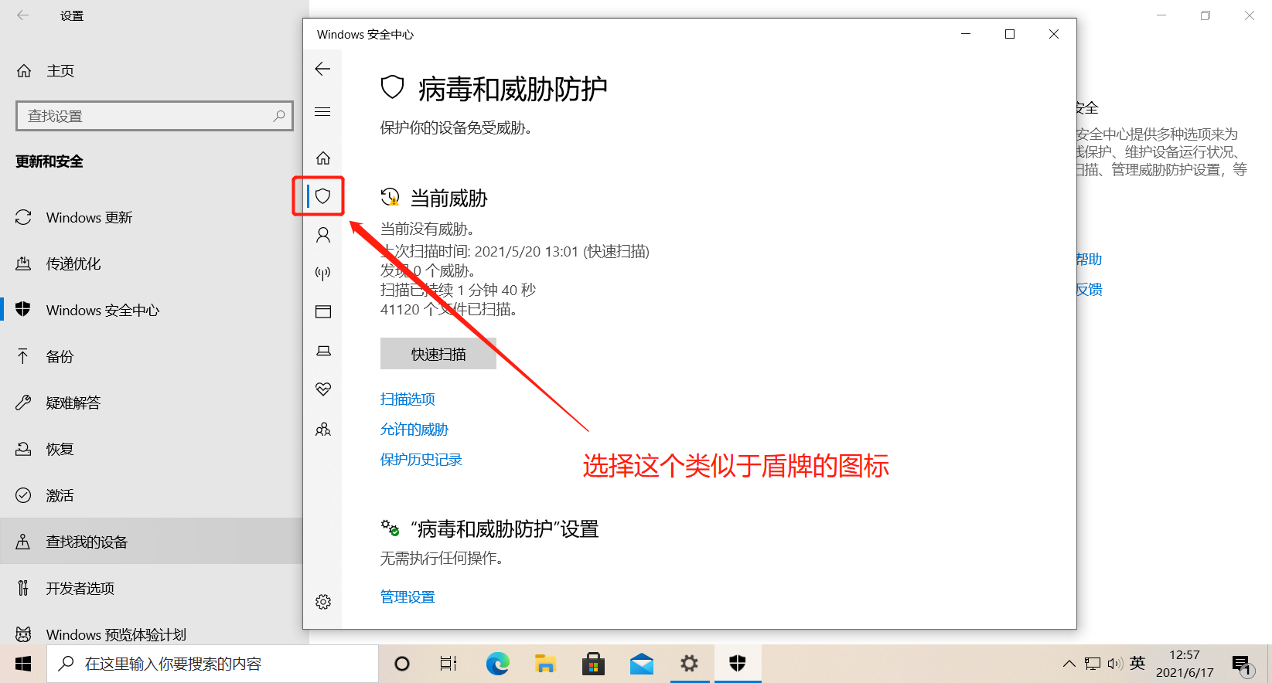The height and width of the screenshot is (683, 1272).
Task: Open the hamburger navigation menu
Action: coord(322,112)
